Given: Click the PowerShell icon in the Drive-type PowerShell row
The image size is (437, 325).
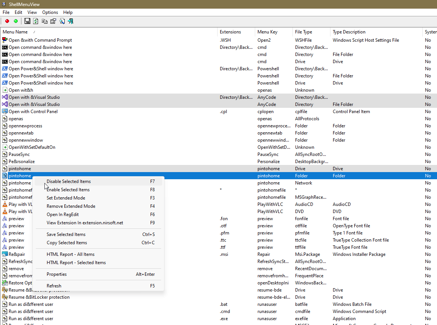Looking at the screenshot, I should coord(5,83).
